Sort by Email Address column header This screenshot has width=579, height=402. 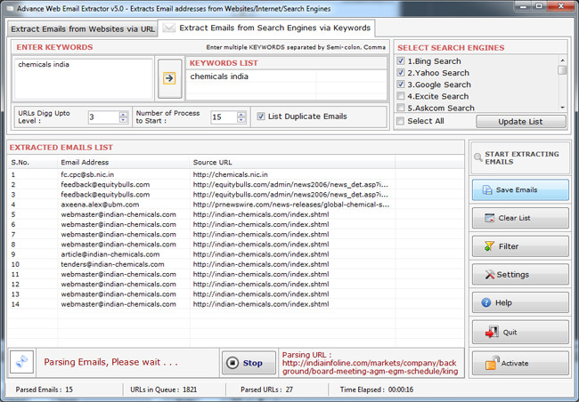pyautogui.click(x=124, y=162)
